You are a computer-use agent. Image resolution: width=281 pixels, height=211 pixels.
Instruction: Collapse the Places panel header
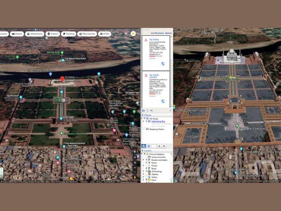point(157,115)
